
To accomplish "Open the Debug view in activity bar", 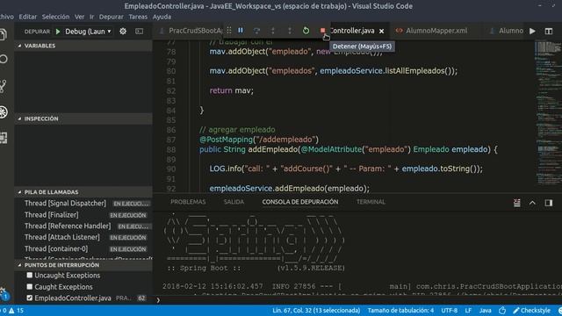I will tap(4, 112).
